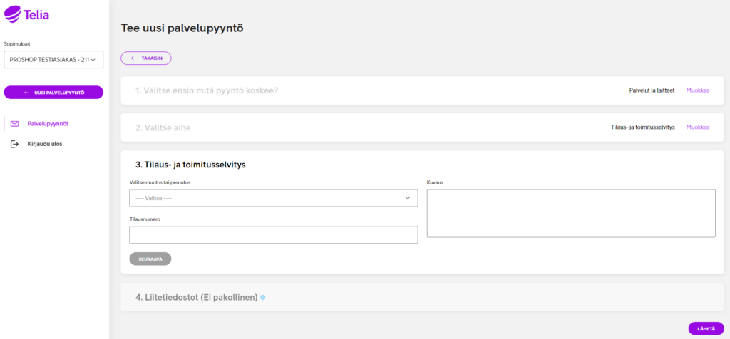
Task: Select Kirjaudu ulos in the sidebar
Action: pos(45,144)
